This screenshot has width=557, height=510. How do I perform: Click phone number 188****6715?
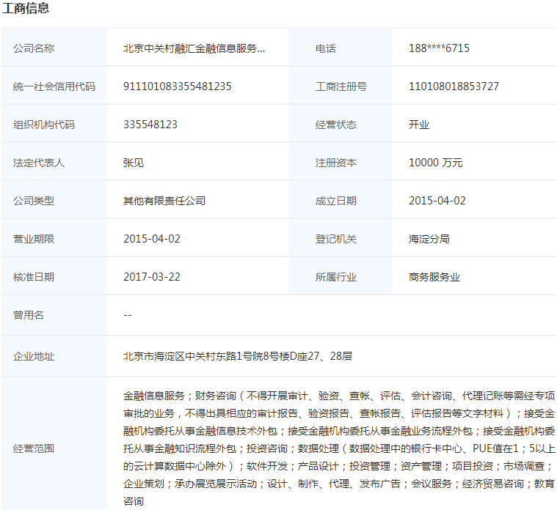coord(439,48)
